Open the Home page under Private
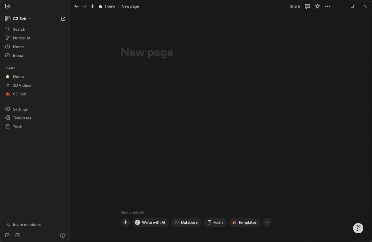The width and height of the screenshot is (372, 242). [x=35, y=76]
